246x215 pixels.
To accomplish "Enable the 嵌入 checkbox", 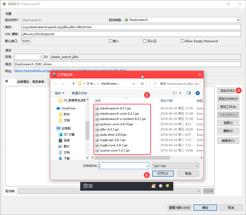I will click(110, 41).
